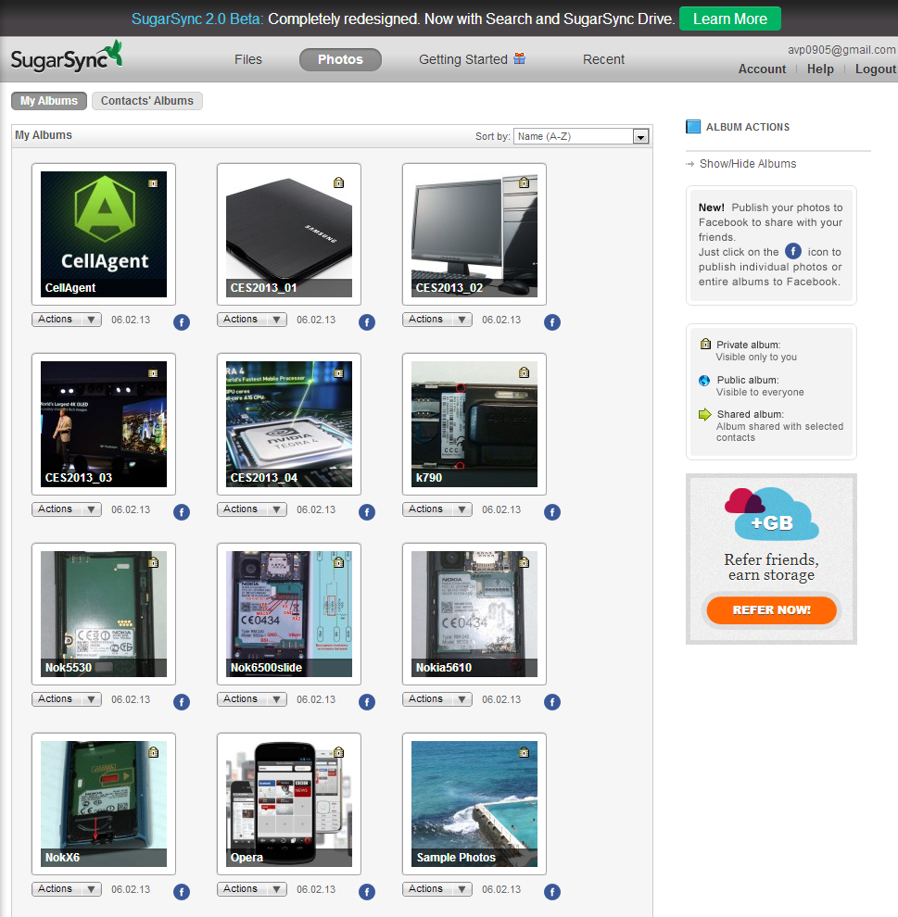The image size is (898, 917).
Task: Publish Sample Photos album to Facebook
Action: [x=552, y=892]
